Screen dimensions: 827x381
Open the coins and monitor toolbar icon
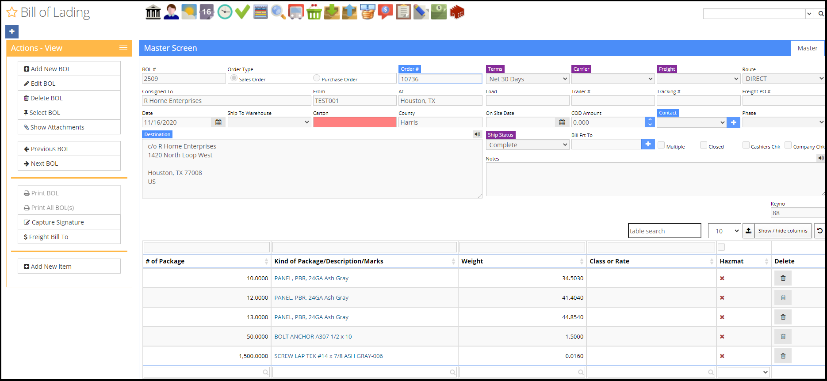[368, 12]
